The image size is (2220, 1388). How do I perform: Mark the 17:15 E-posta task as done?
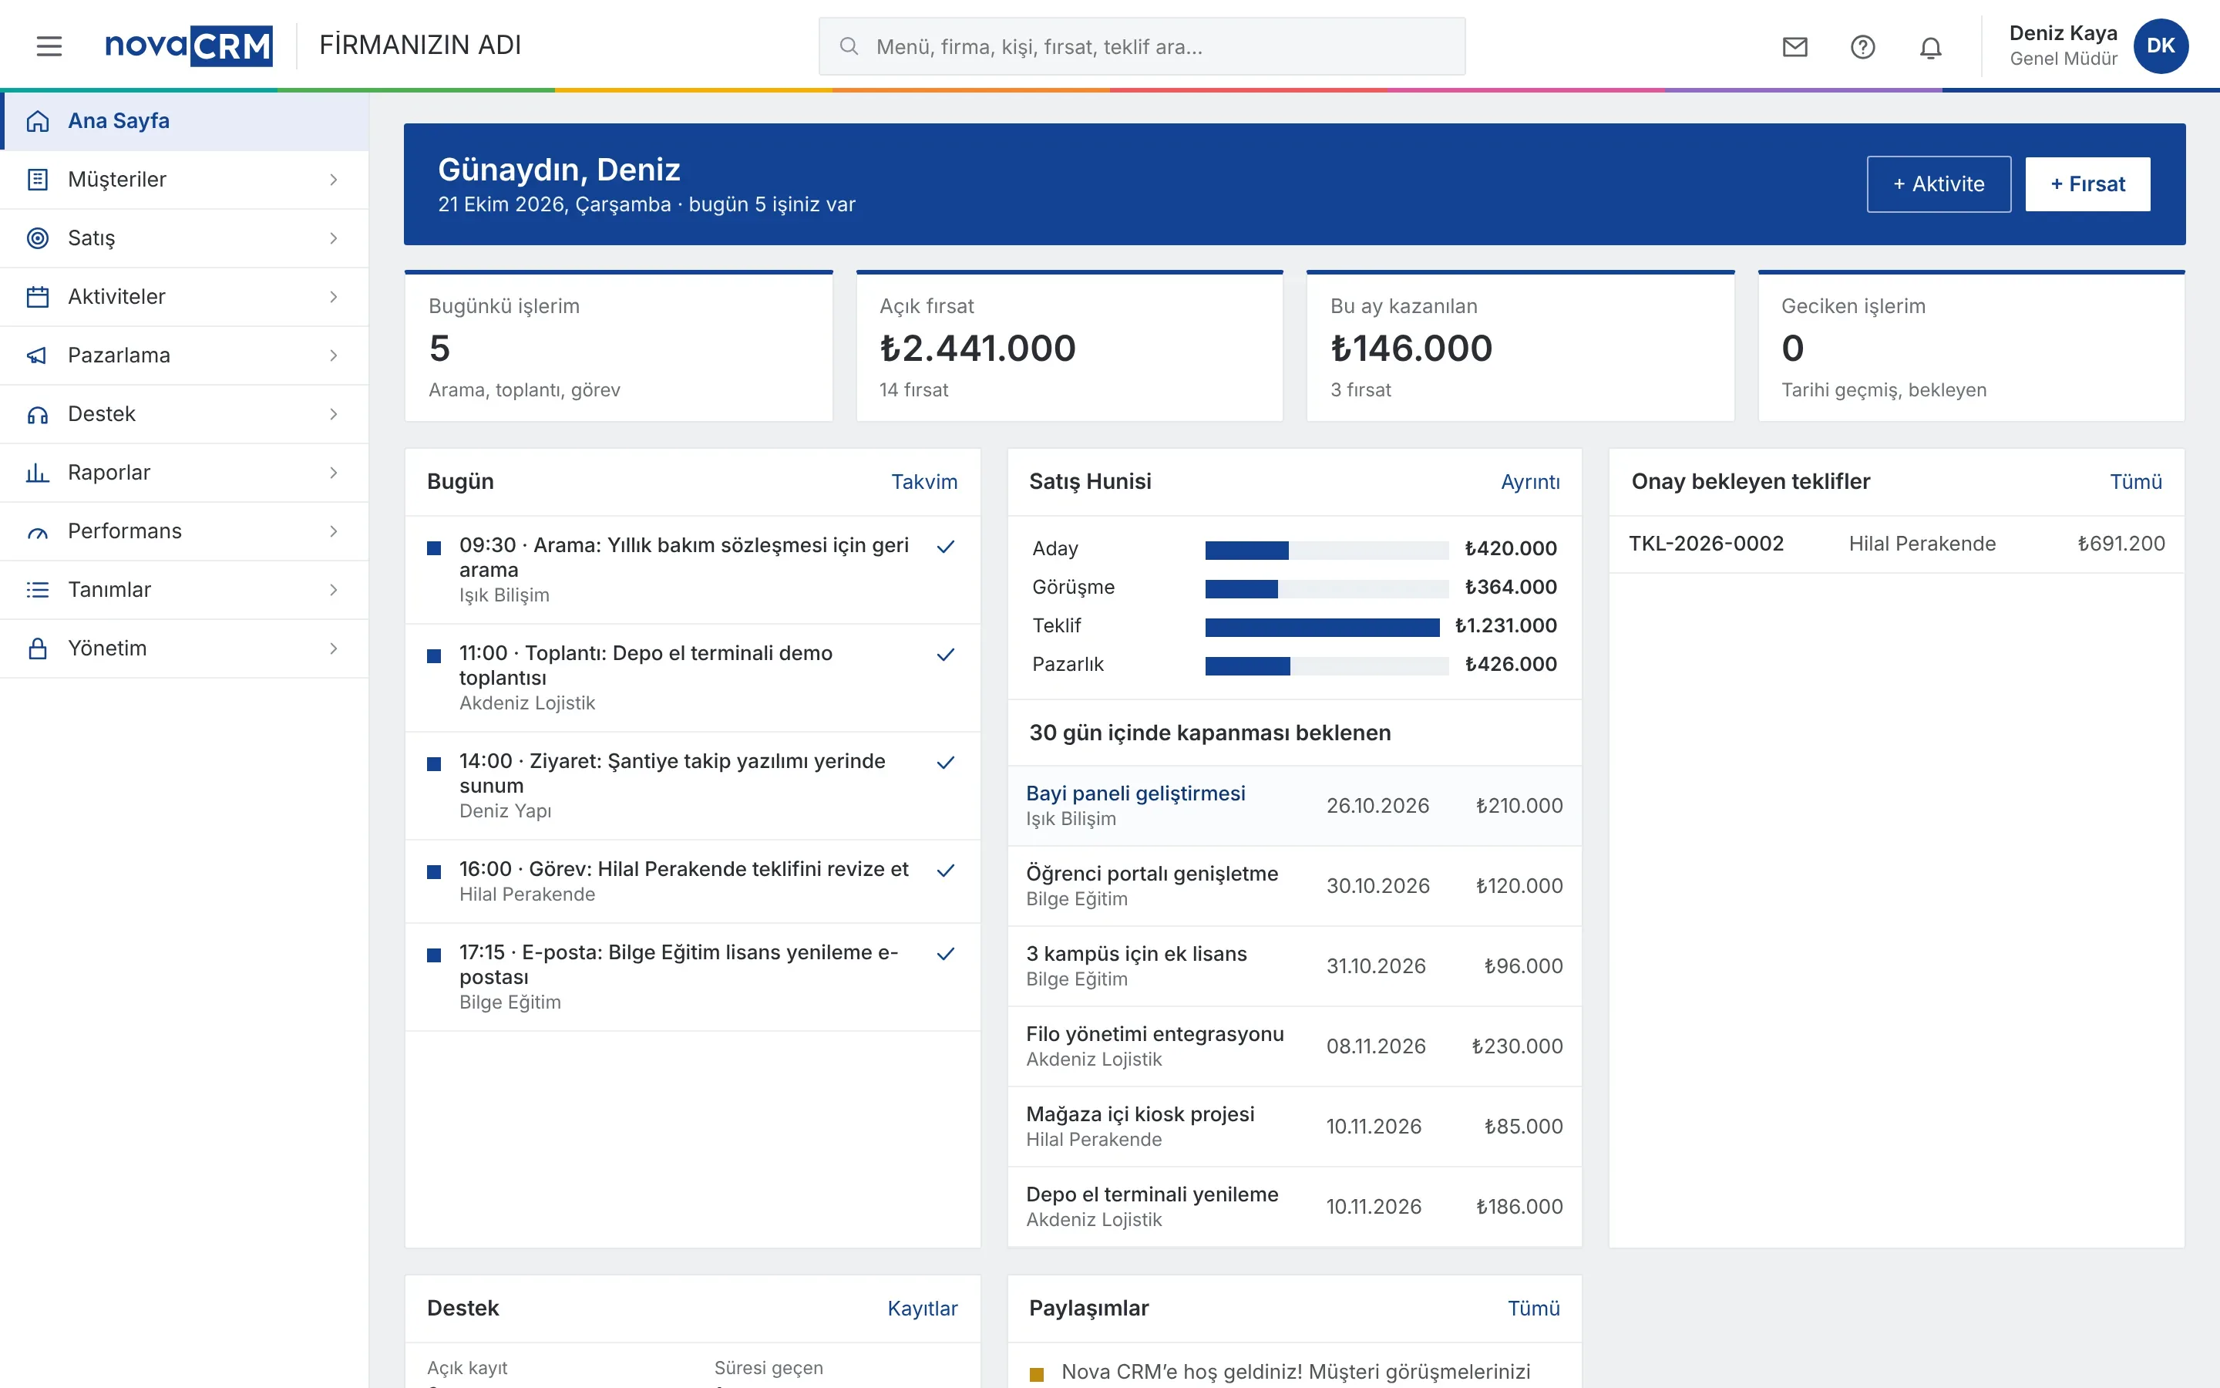(x=946, y=954)
